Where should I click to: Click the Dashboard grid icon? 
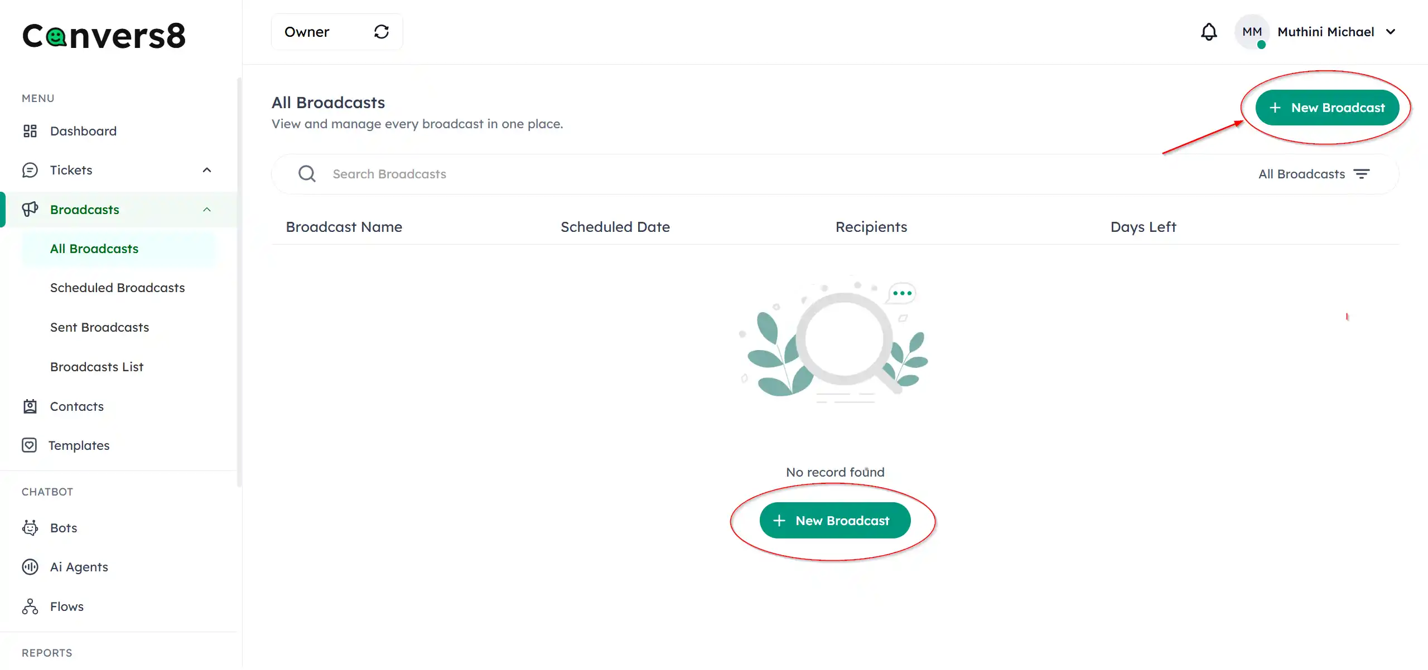click(30, 131)
